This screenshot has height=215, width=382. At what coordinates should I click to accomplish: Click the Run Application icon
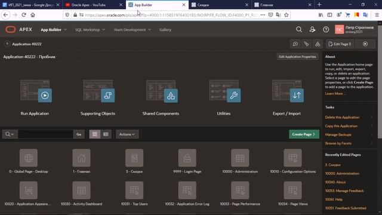pos(36,91)
